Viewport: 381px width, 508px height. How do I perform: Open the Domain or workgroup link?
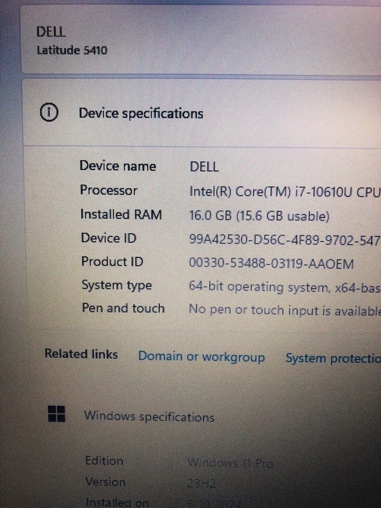point(201,357)
